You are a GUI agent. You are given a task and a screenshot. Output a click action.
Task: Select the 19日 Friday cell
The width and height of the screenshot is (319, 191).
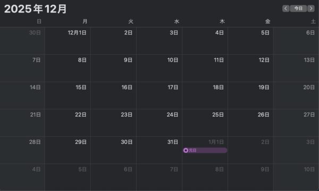(x=250, y=95)
